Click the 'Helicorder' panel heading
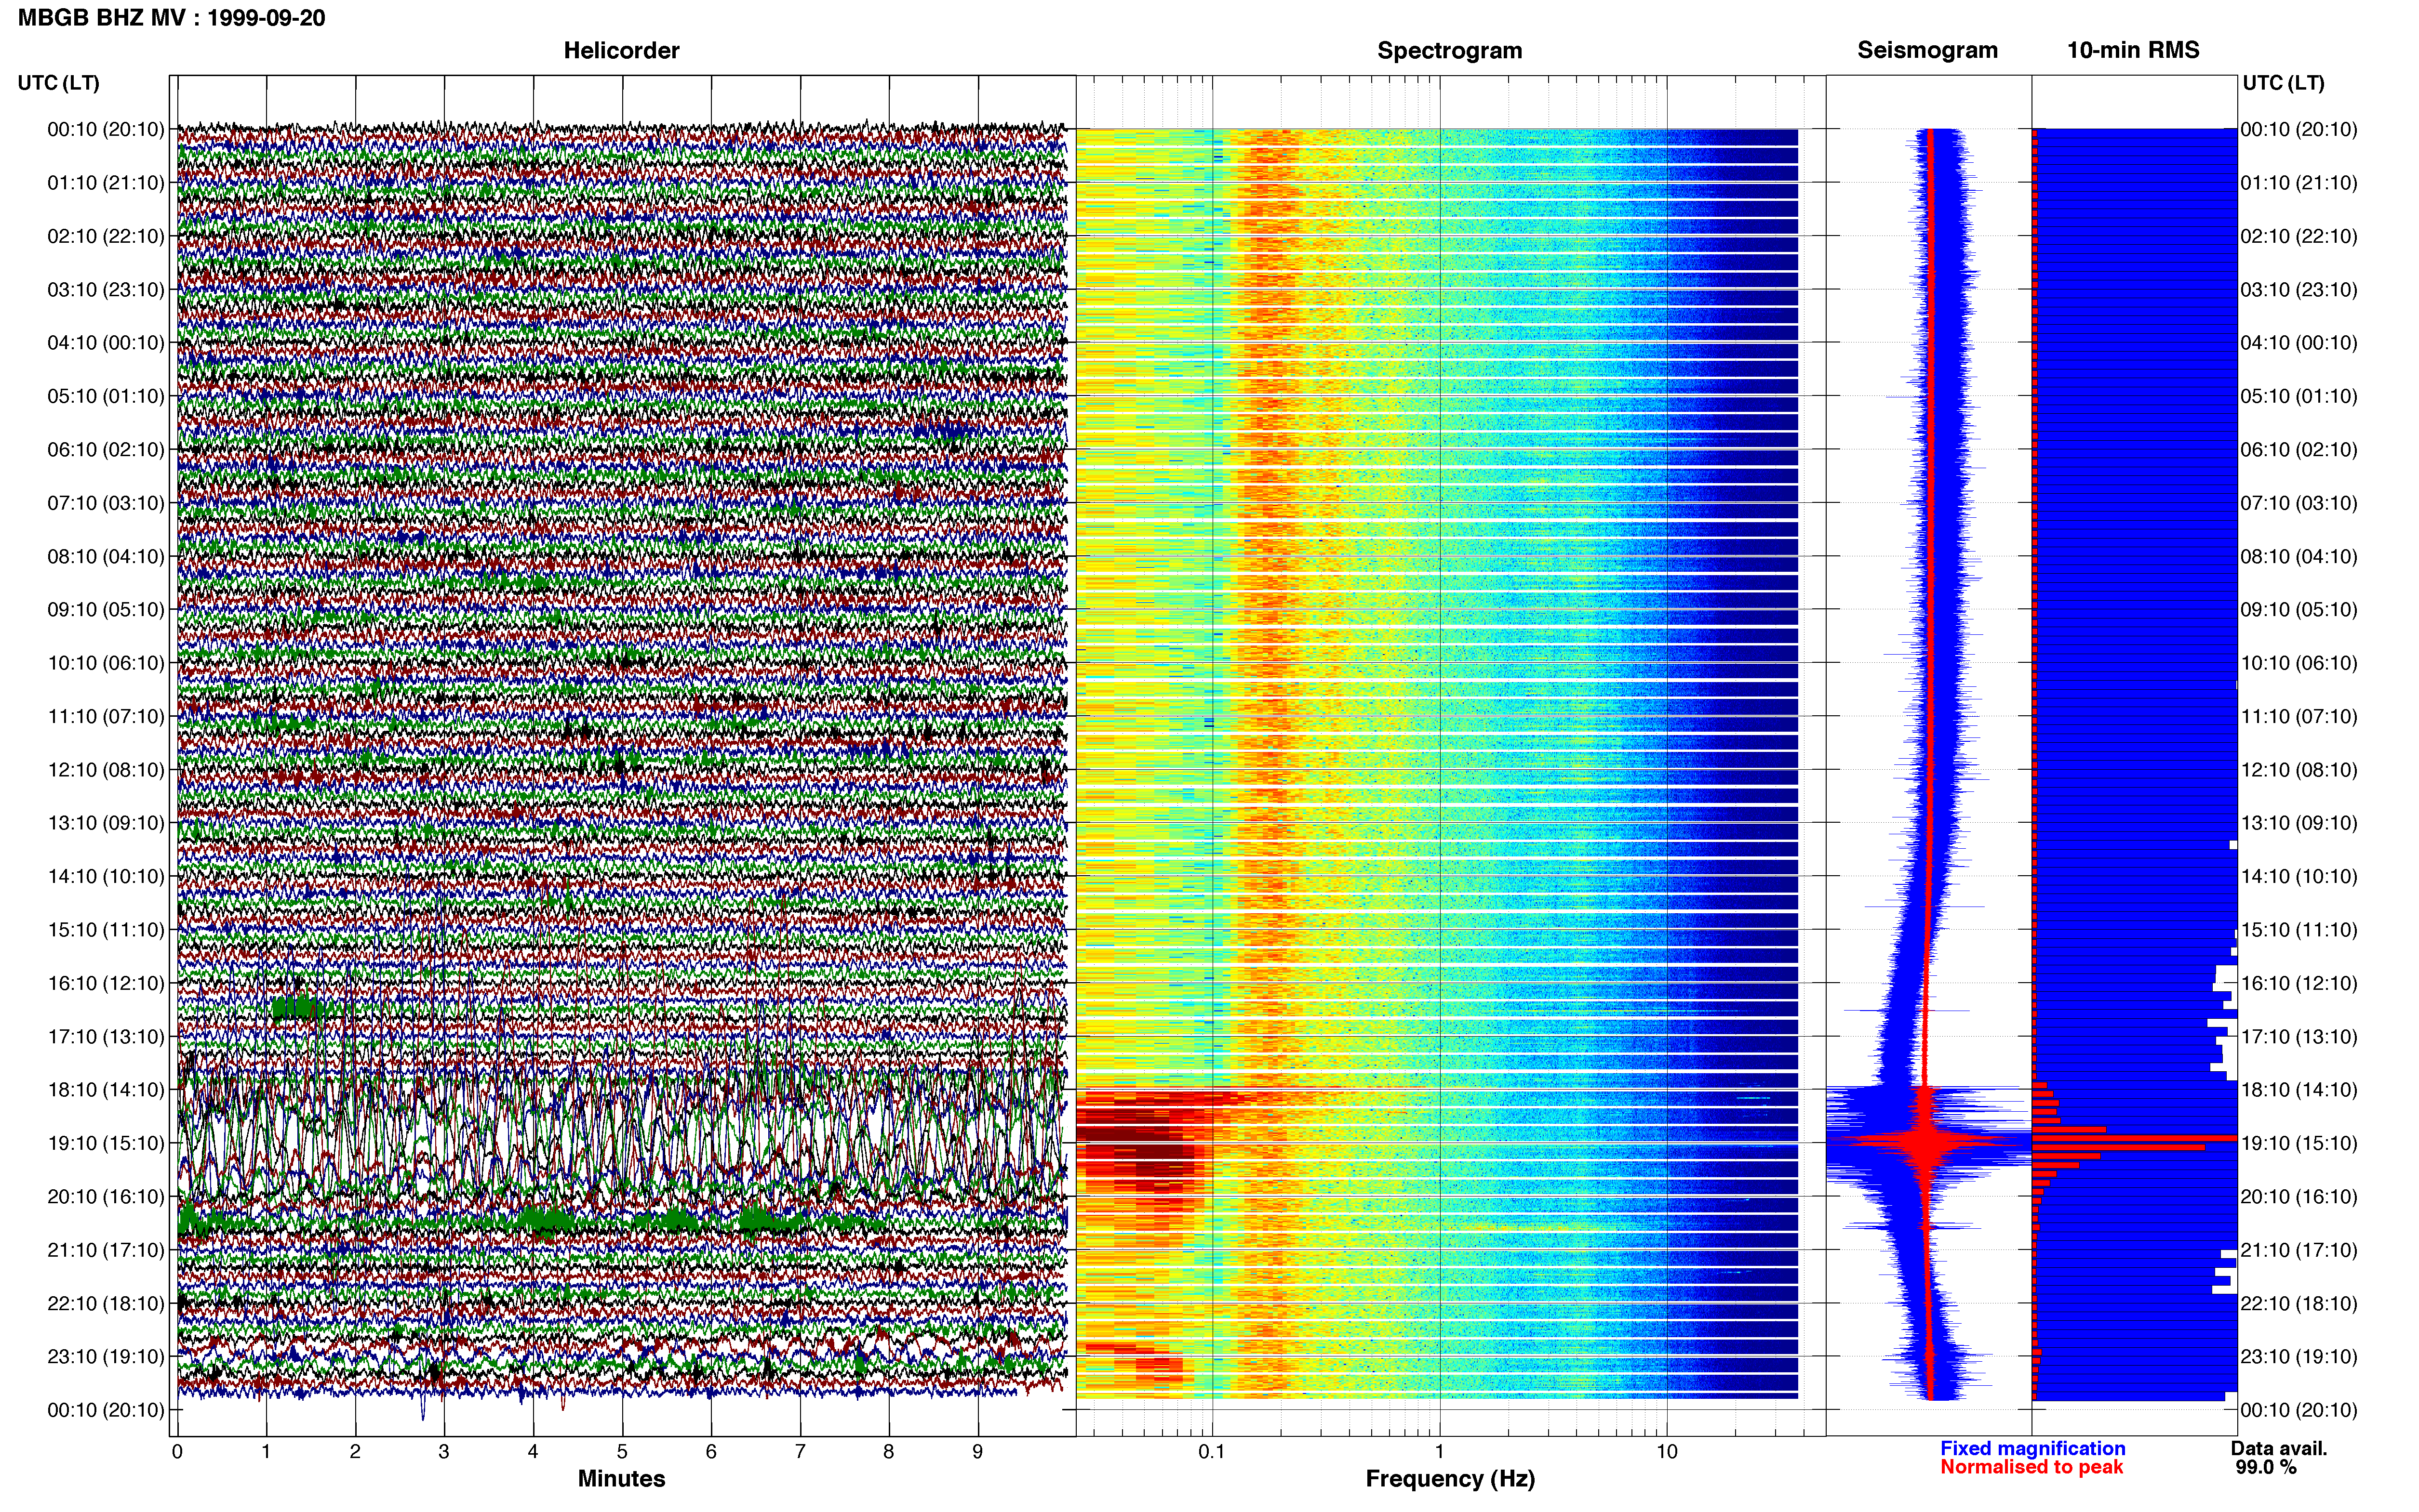This screenshot has height=1512, width=2419. pos(620,50)
